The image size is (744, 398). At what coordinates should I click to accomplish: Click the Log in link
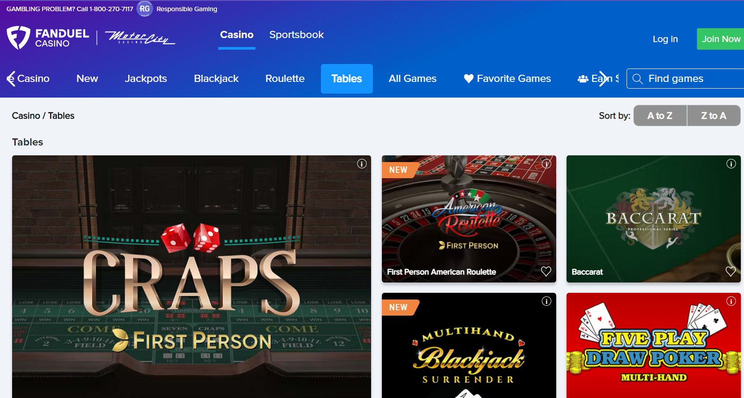pos(665,39)
